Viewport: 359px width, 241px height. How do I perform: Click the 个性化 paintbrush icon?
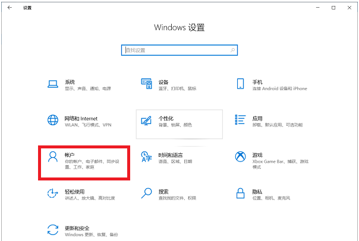(x=146, y=120)
